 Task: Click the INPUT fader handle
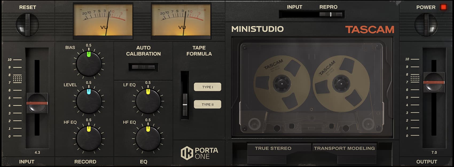(37, 103)
